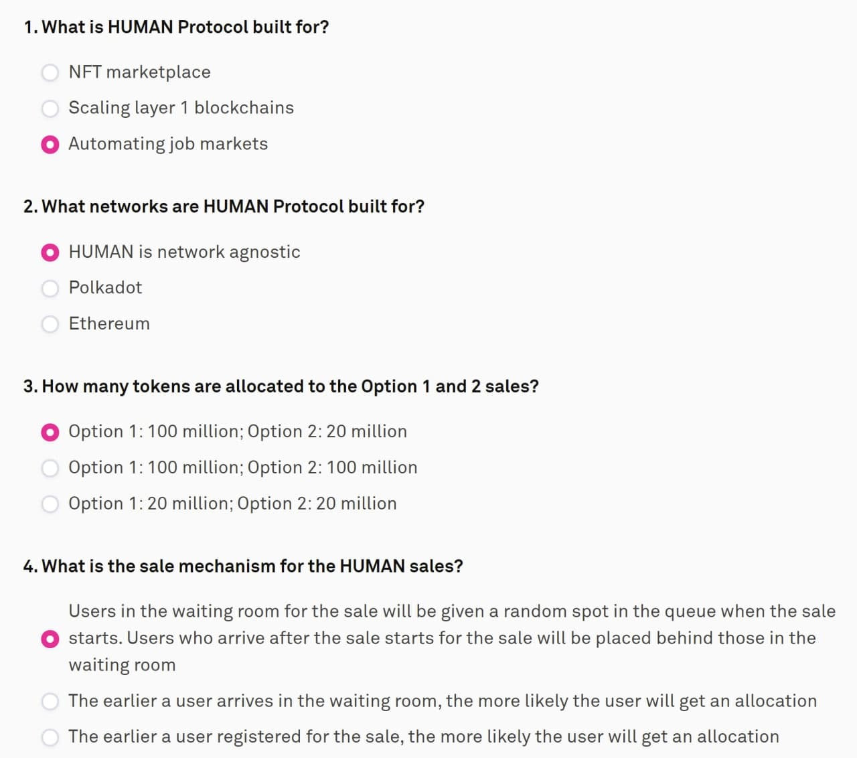857x758 pixels.
Task: Choose Option 1: 100 million; Option 2: 100 million
Action: (x=50, y=468)
